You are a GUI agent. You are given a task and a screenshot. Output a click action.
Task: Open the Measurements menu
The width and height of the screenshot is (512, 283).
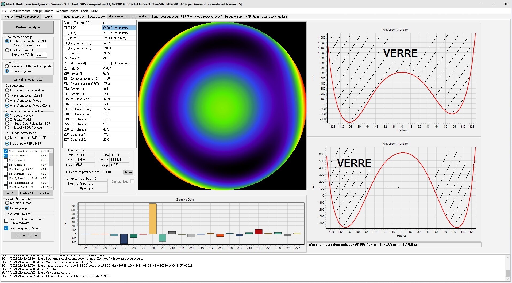pos(20,11)
